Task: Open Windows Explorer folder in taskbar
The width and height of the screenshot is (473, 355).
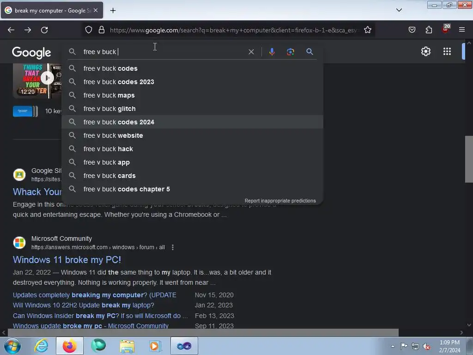Action: 127,346
